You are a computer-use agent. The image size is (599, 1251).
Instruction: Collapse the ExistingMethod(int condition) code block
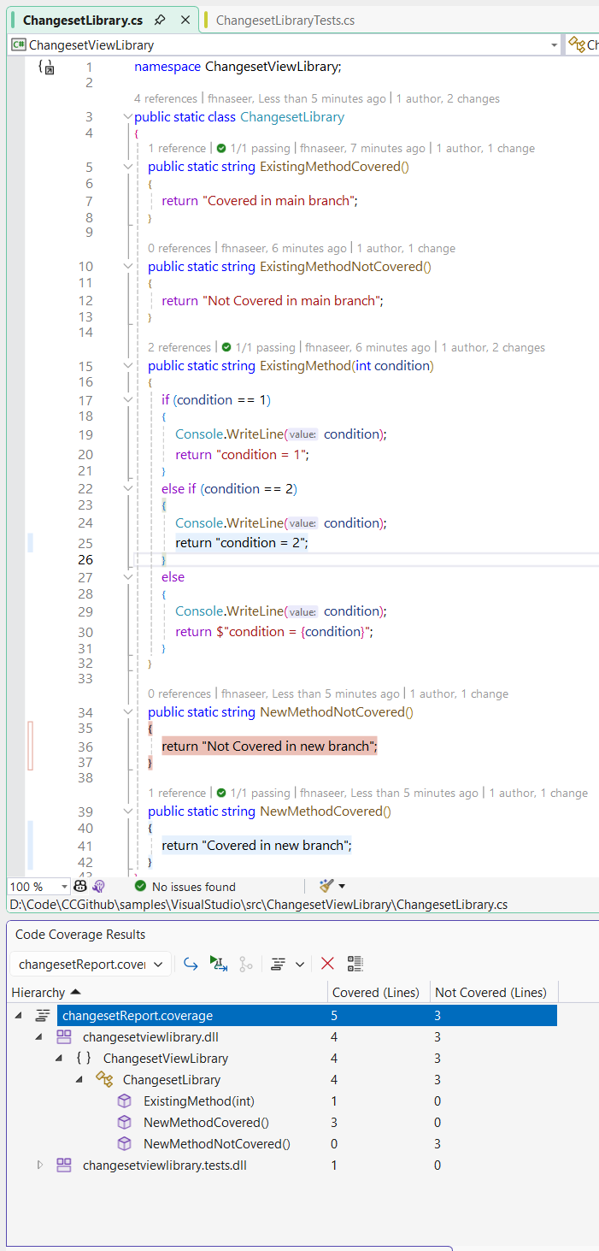128,366
